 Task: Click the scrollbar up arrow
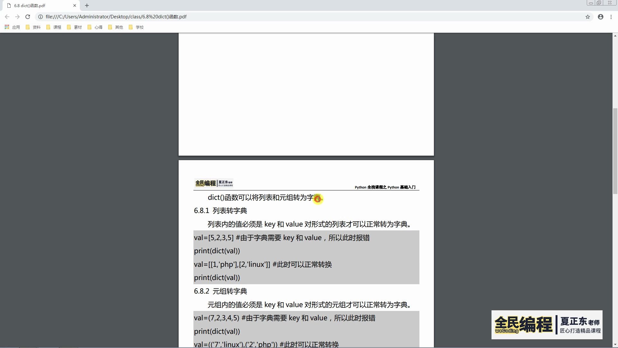click(615, 35)
